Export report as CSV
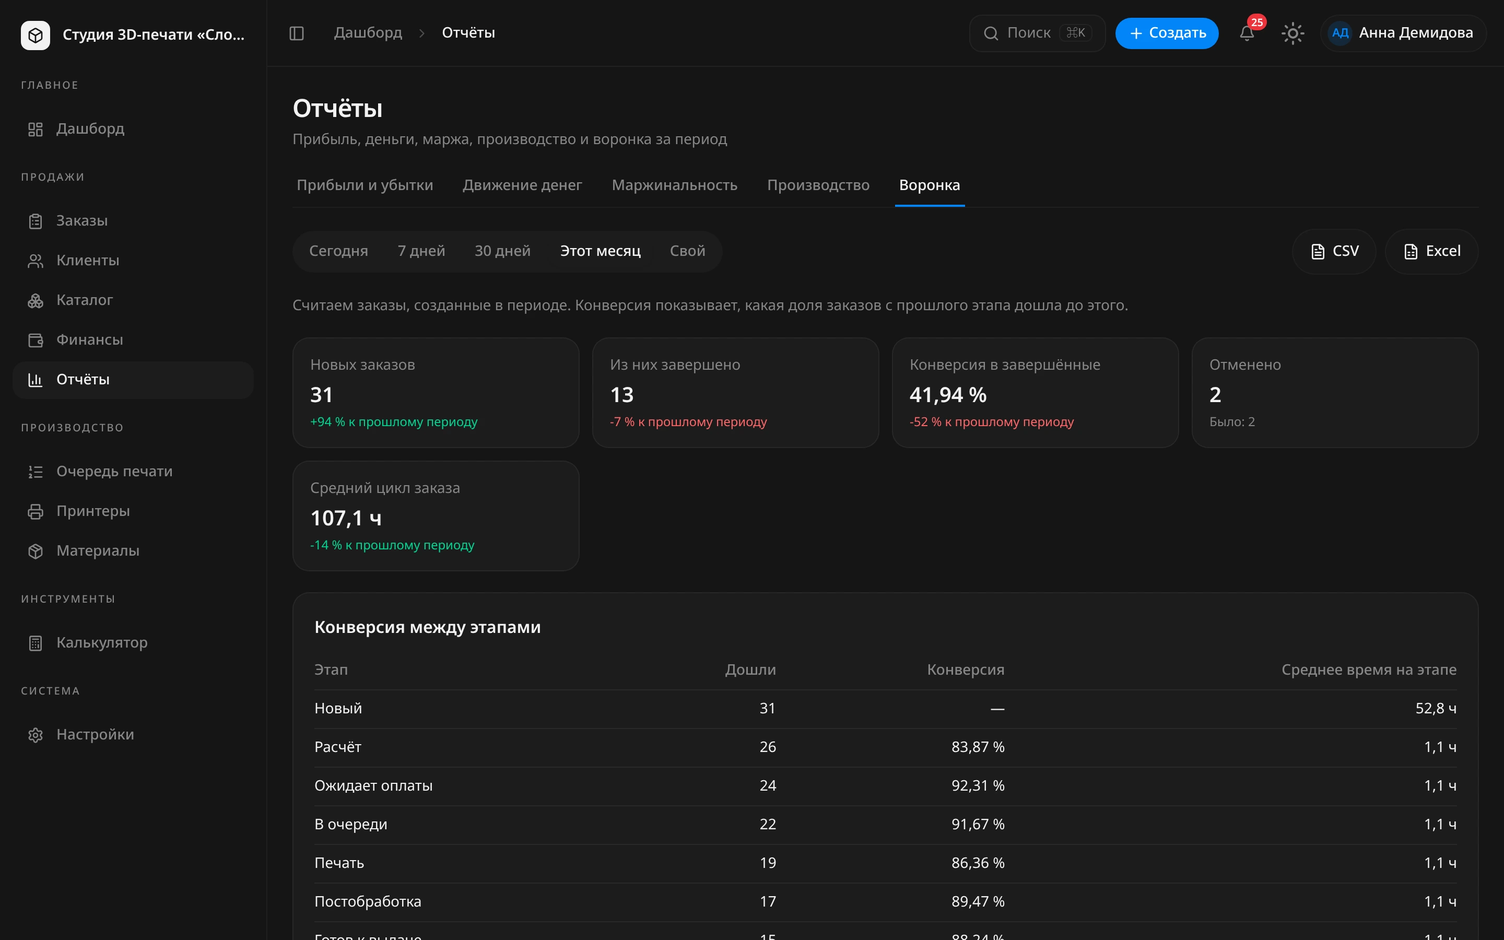The height and width of the screenshot is (940, 1504). coord(1334,251)
